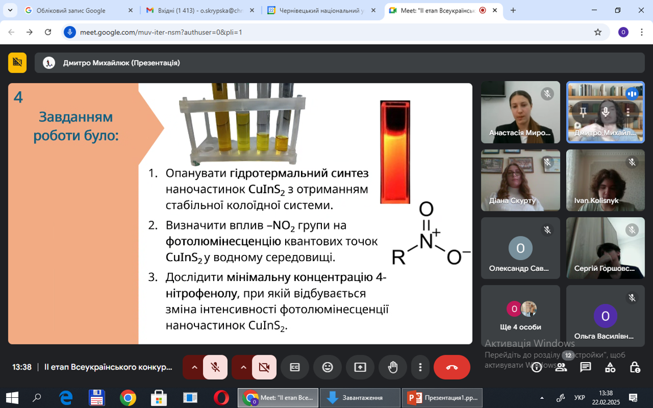Switch to the Gmail Вхідні tab
653x408 pixels.
click(200, 10)
